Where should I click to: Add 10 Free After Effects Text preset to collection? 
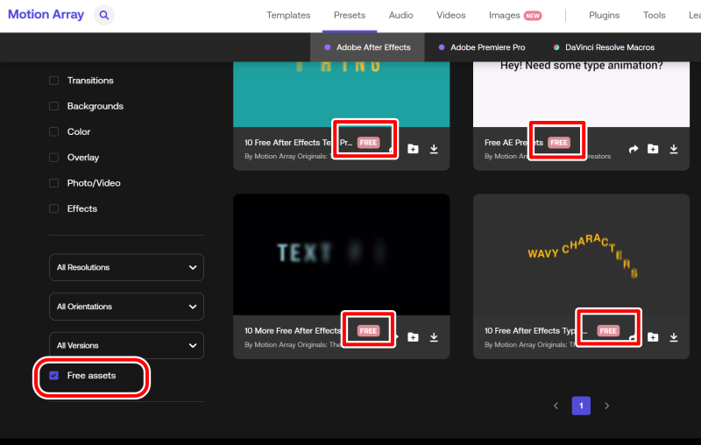(413, 149)
